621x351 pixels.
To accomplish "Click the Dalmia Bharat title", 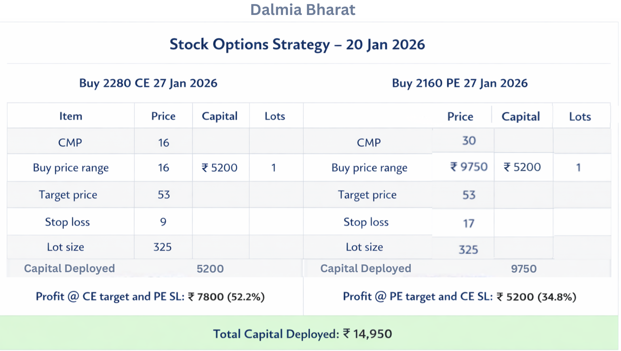I will pyautogui.click(x=302, y=10).
